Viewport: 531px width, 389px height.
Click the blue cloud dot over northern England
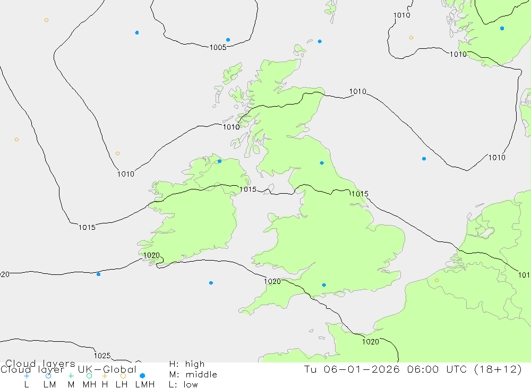[x=322, y=163]
